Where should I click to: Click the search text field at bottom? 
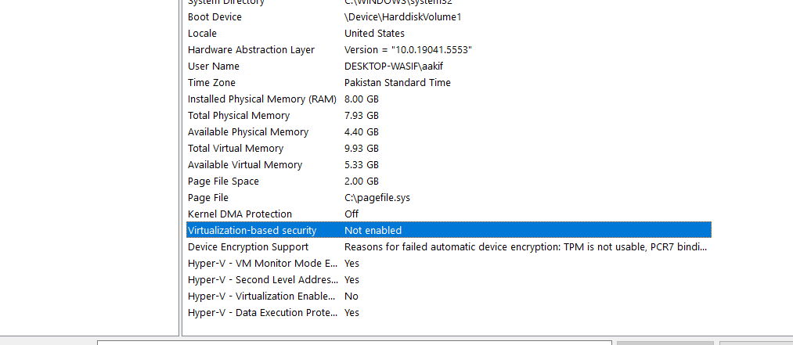click(x=354, y=342)
